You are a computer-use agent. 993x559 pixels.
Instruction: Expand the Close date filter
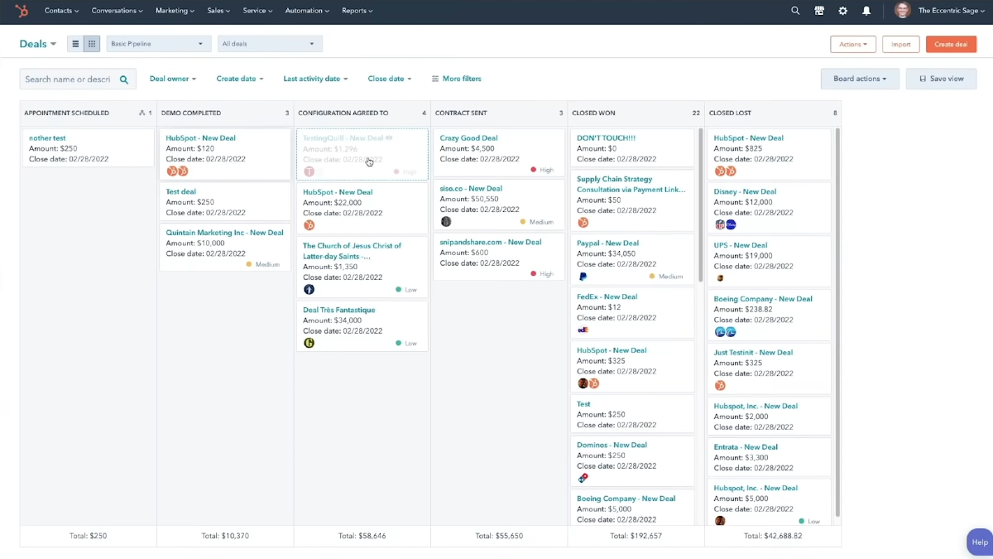tap(389, 79)
